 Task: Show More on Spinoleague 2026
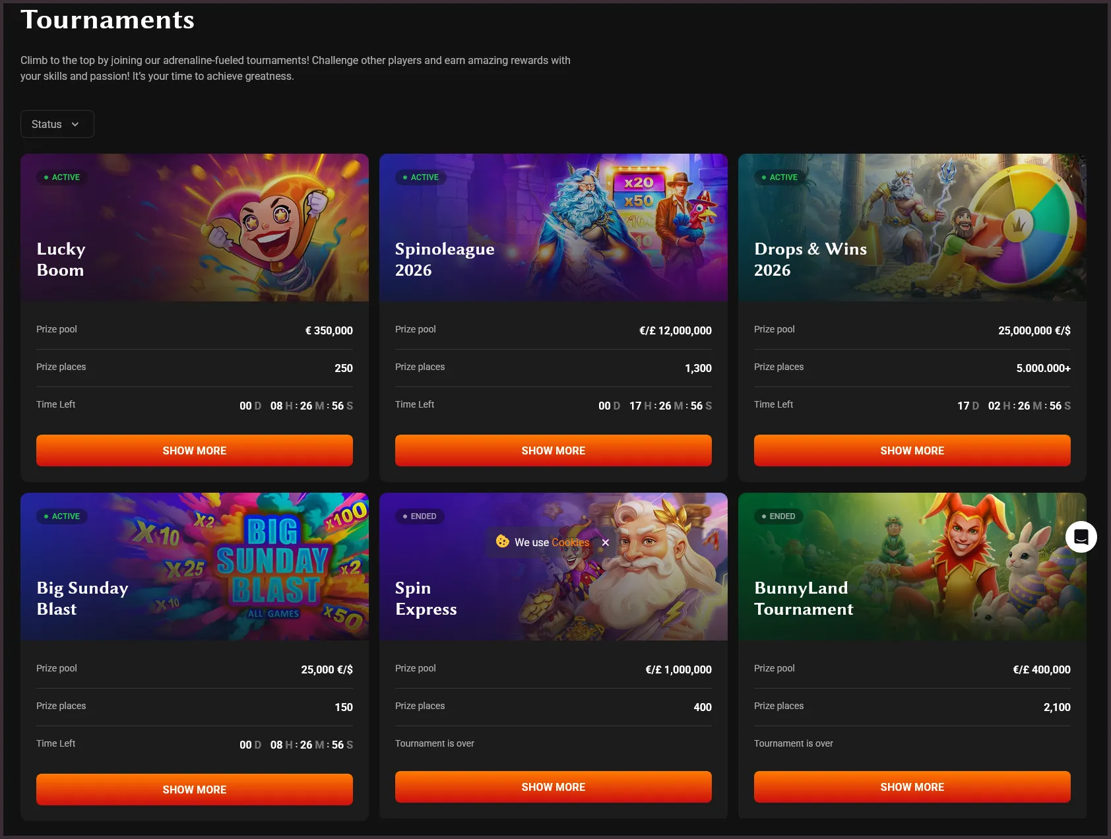point(553,451)
